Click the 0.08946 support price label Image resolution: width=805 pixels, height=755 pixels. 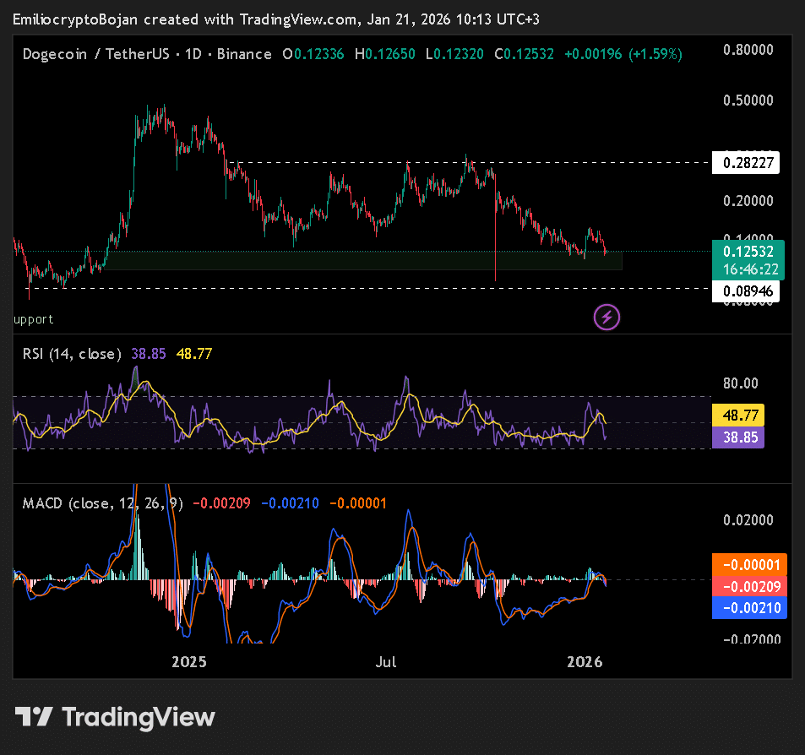(745, 292)
